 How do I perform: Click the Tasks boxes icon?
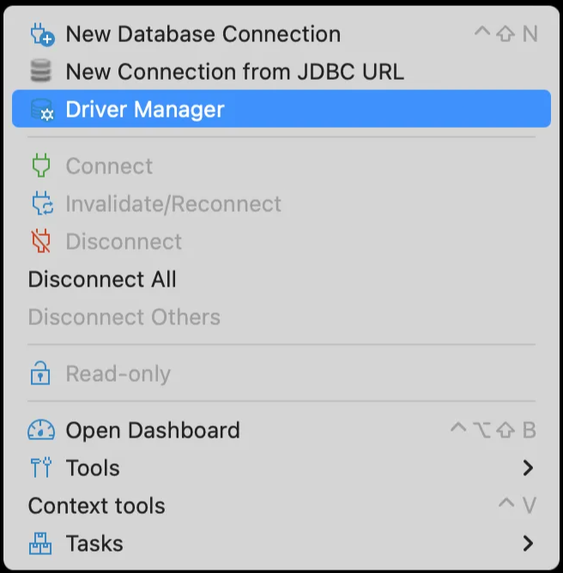(x=41, y=544)
